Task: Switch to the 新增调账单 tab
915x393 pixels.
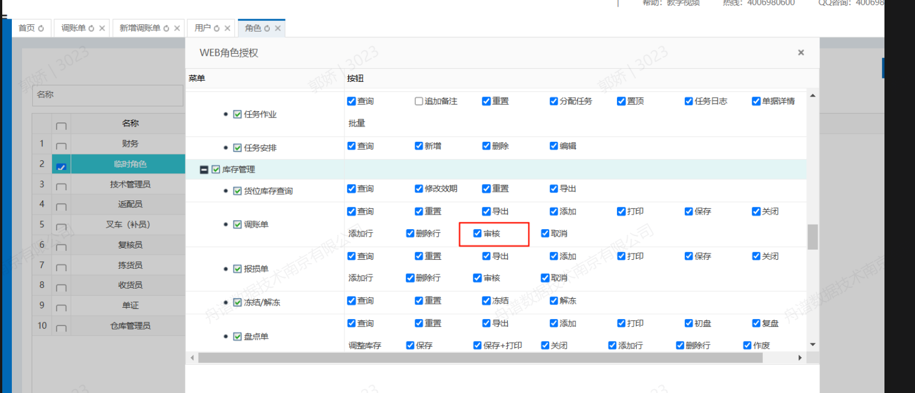Action: pyautogui.click(x=140, y=28)
